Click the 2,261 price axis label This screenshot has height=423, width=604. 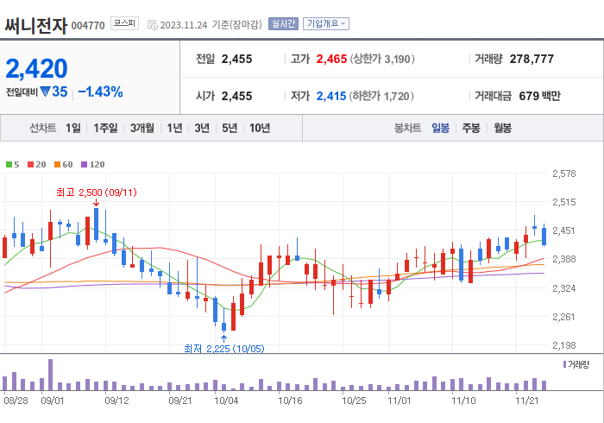(x=564, y=317)
